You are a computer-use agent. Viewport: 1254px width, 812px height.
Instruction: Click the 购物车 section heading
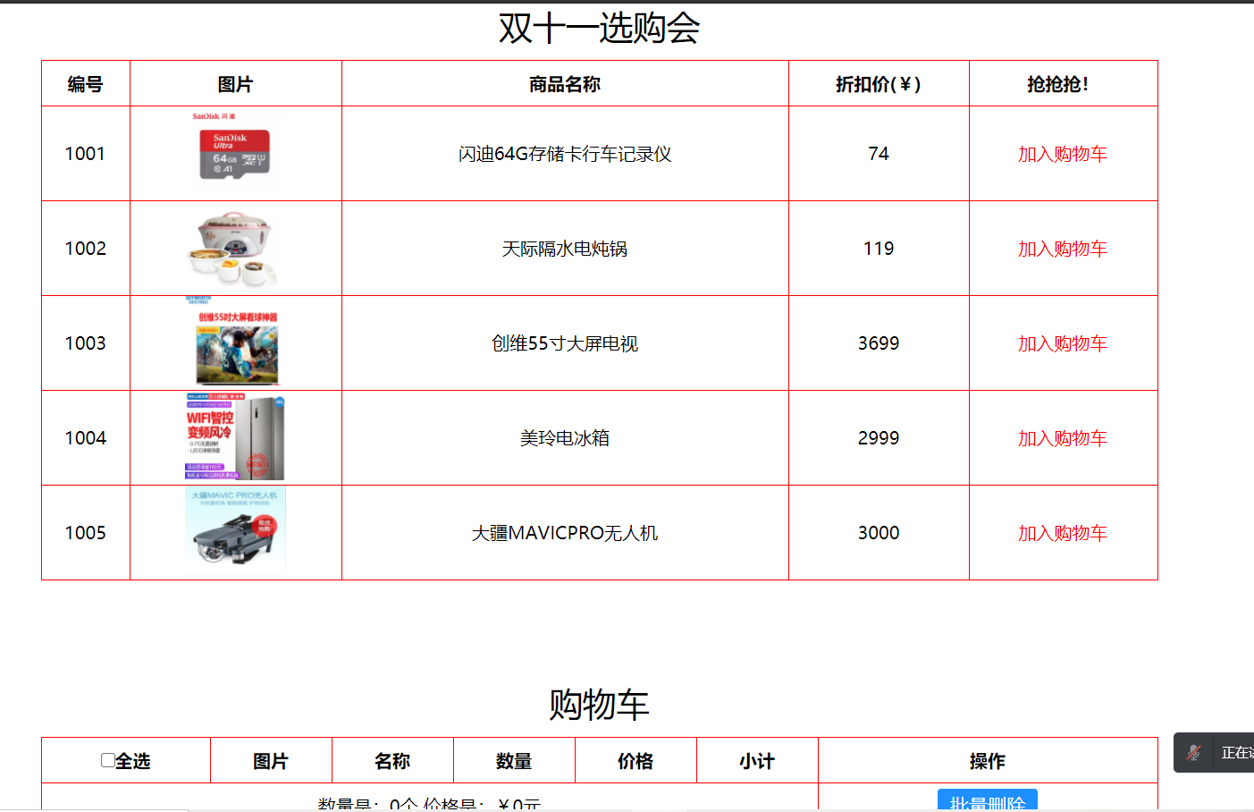click(x=599, y=703)
